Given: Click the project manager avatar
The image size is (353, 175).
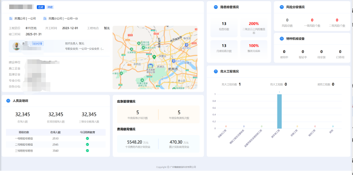Looking at the screenshot, I should click(x=16, y=46).
